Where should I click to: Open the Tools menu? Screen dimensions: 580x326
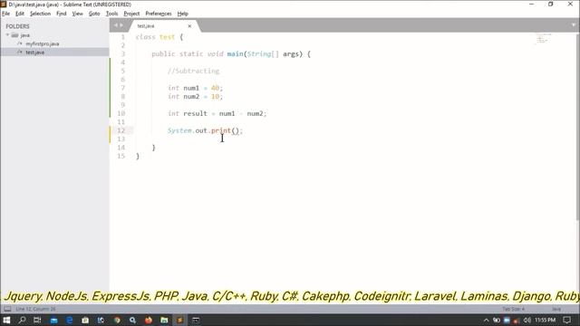tap(111, 14)
